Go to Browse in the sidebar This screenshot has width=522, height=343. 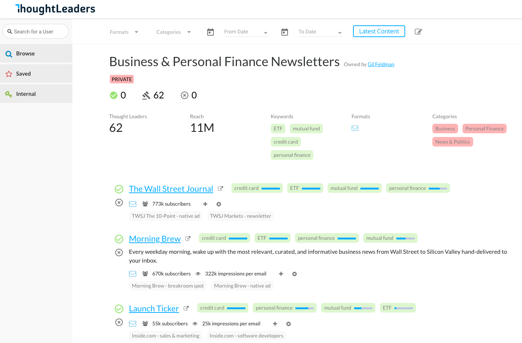click(x=25, y=54)
